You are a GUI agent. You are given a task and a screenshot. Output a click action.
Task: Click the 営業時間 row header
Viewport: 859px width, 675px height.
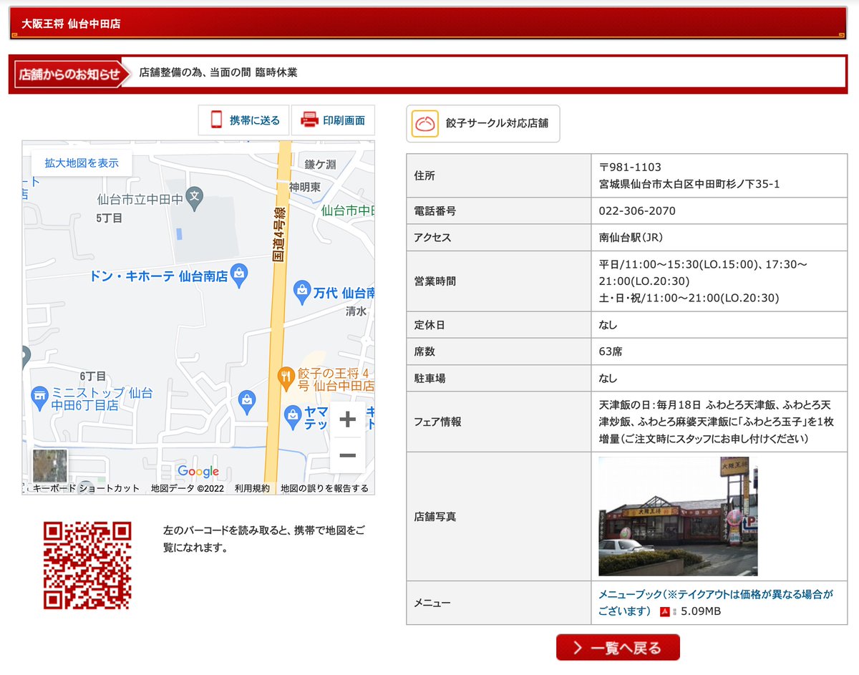pos(498,281)
